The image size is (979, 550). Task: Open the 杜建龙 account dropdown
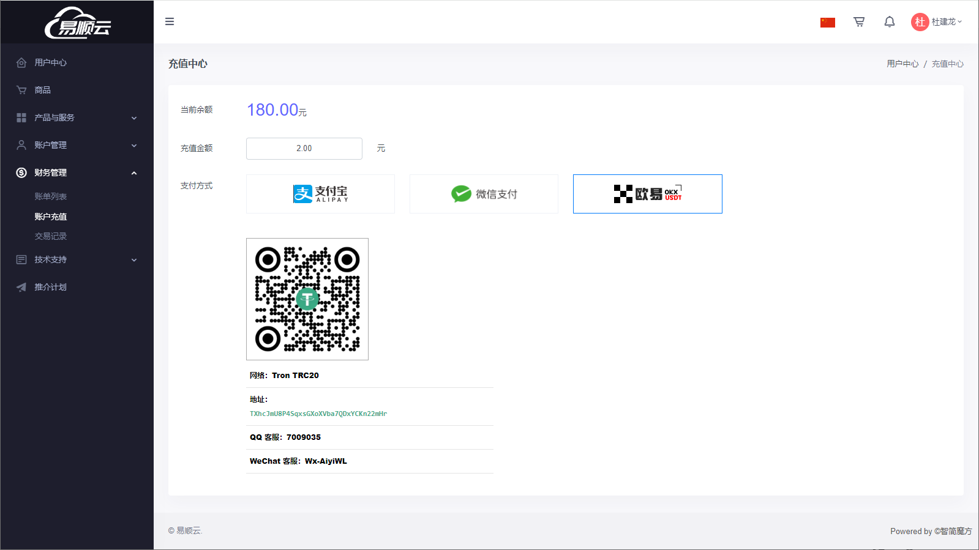947,22
